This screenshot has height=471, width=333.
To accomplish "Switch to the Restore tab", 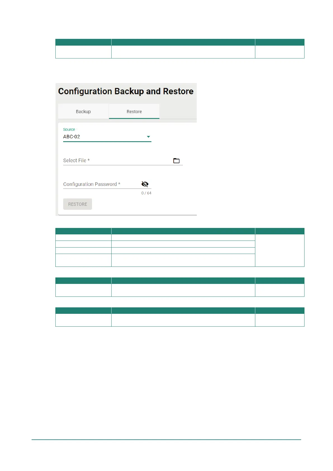I will coord(134,111).
